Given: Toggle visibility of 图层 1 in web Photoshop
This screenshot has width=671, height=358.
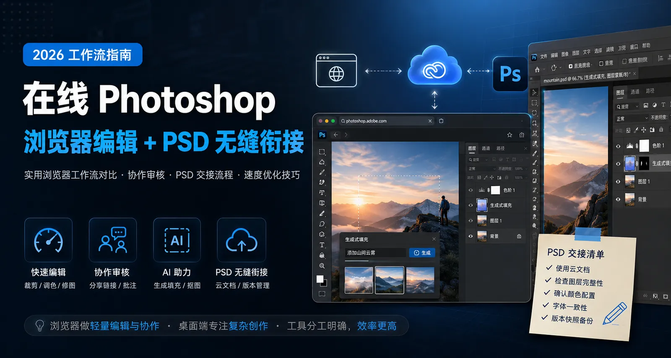Looking at the screenshot, I should point(471,221).
